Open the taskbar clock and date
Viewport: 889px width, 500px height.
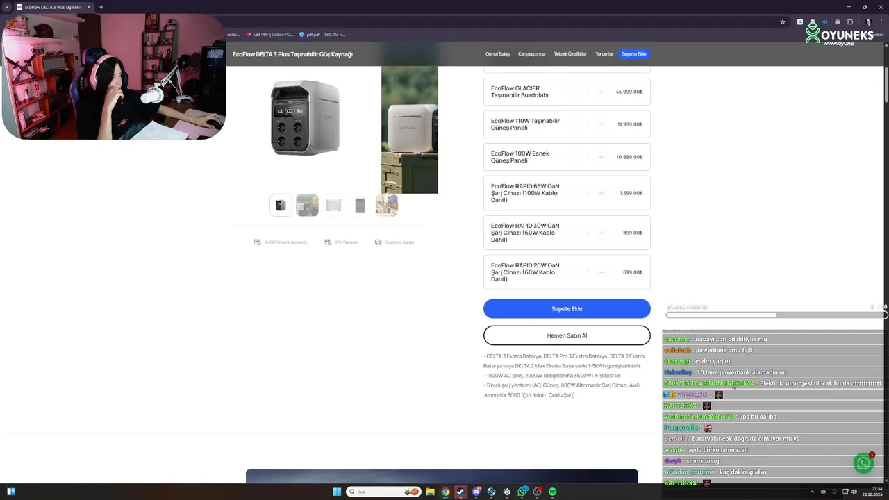(x=872, y=492)
